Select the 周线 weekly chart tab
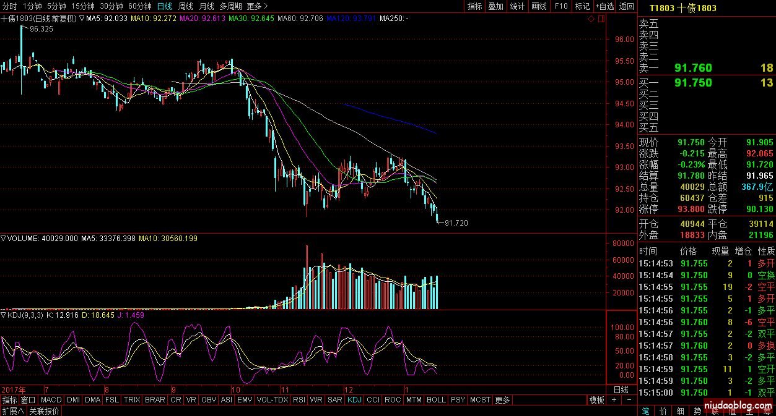Screen dimensions: 776x416 coord(186,6)
